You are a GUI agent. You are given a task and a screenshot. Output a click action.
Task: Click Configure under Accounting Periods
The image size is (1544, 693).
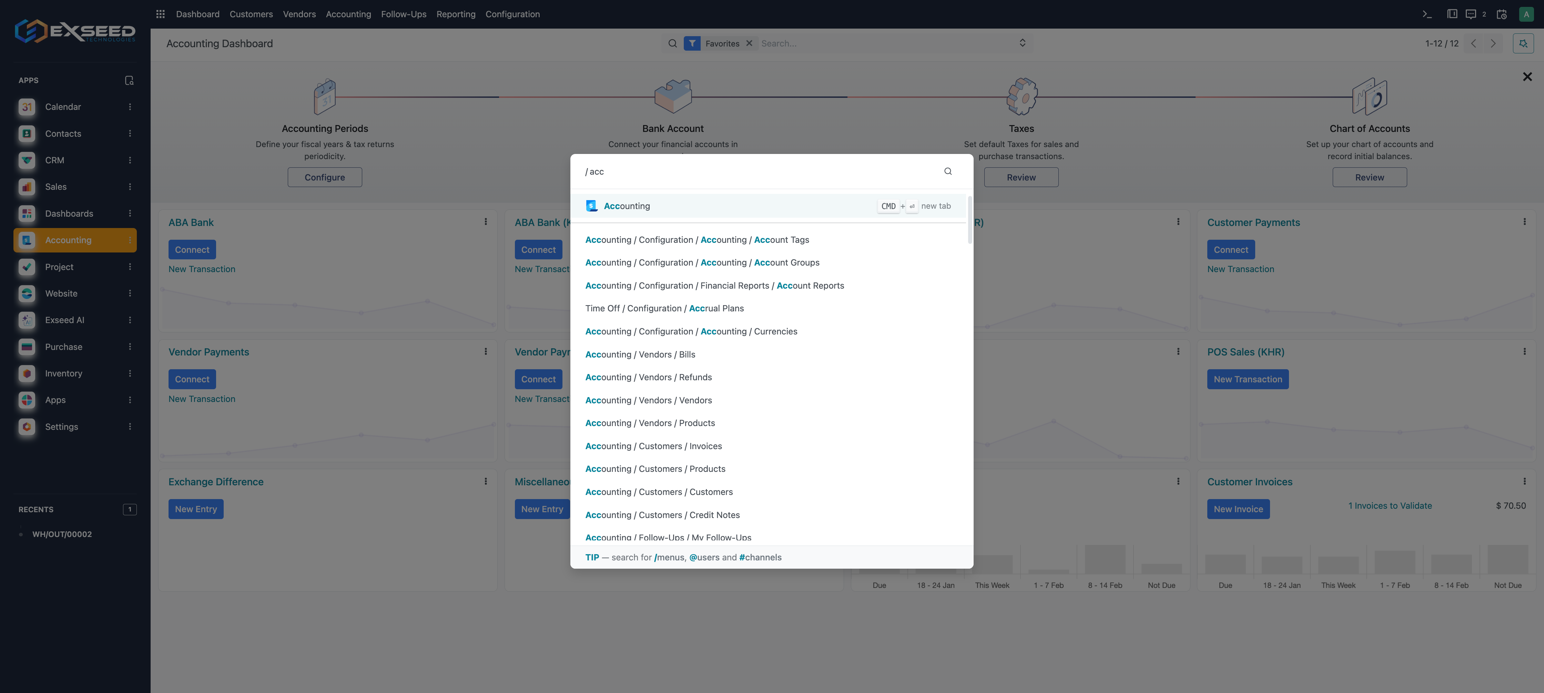coord(324,177)
